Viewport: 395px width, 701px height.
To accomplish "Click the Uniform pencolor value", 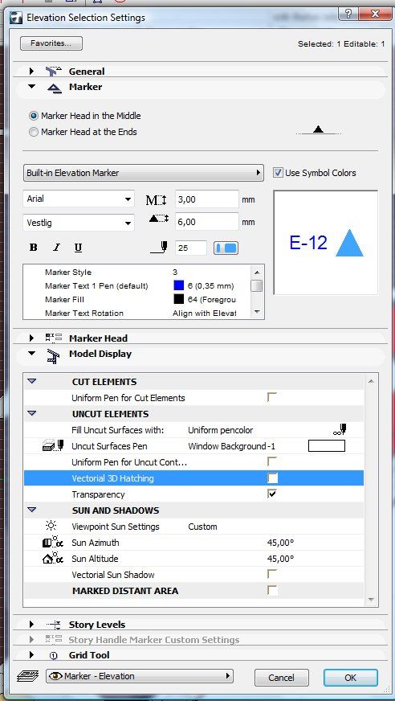I will [221, 430].
